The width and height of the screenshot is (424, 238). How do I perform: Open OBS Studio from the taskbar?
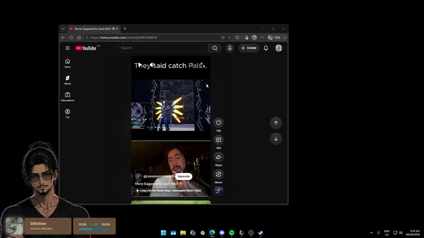251,233
